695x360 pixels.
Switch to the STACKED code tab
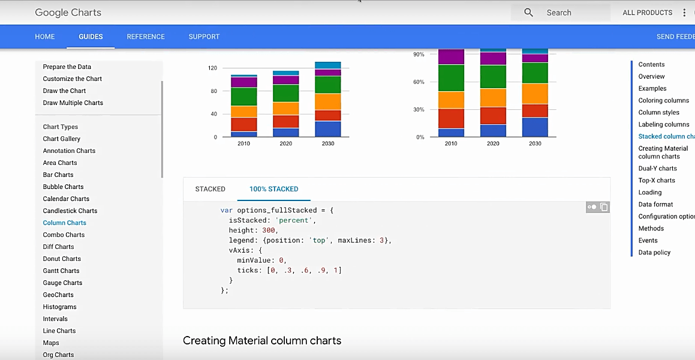click(210, 189)
